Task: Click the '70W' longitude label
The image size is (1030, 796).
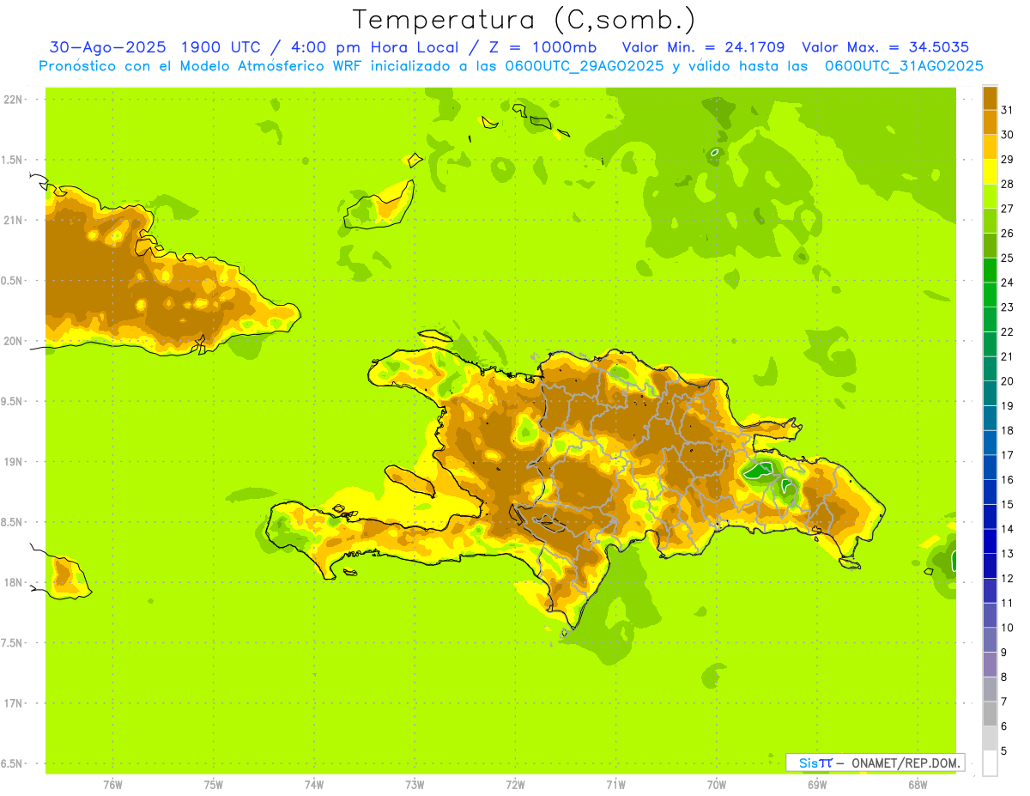Action: pyautogui.click(x=717, y=785)
